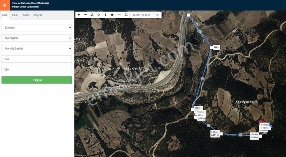Click the refresh map icon
286x157 pixels.
[x=92, y=15]
